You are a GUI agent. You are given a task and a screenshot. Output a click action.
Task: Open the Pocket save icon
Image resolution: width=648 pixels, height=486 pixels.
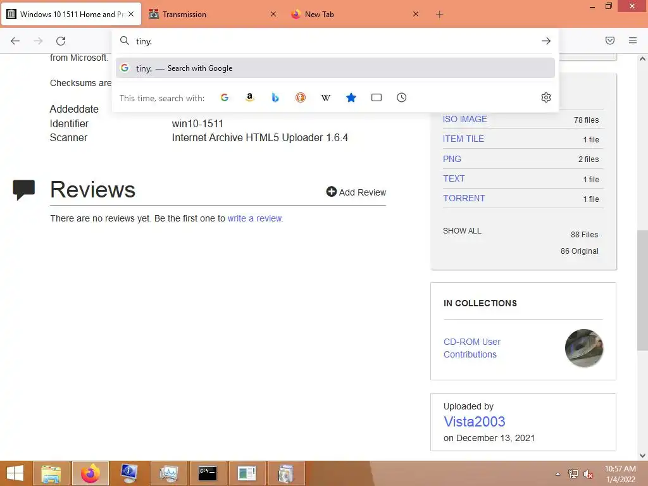point(610,40)
